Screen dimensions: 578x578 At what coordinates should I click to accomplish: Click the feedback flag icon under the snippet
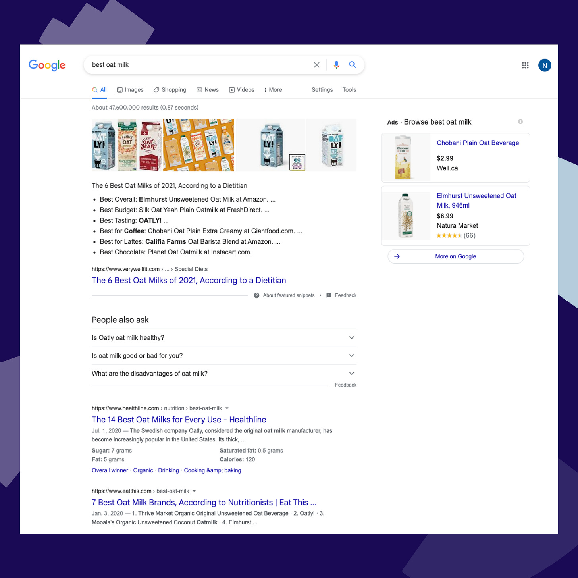coord(329,295)
